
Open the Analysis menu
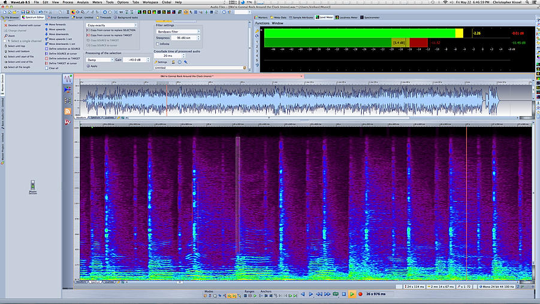83,2
